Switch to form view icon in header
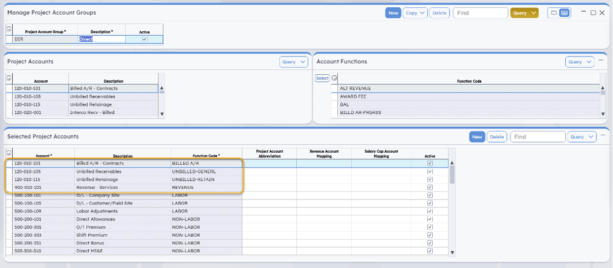 coord(554,13)
